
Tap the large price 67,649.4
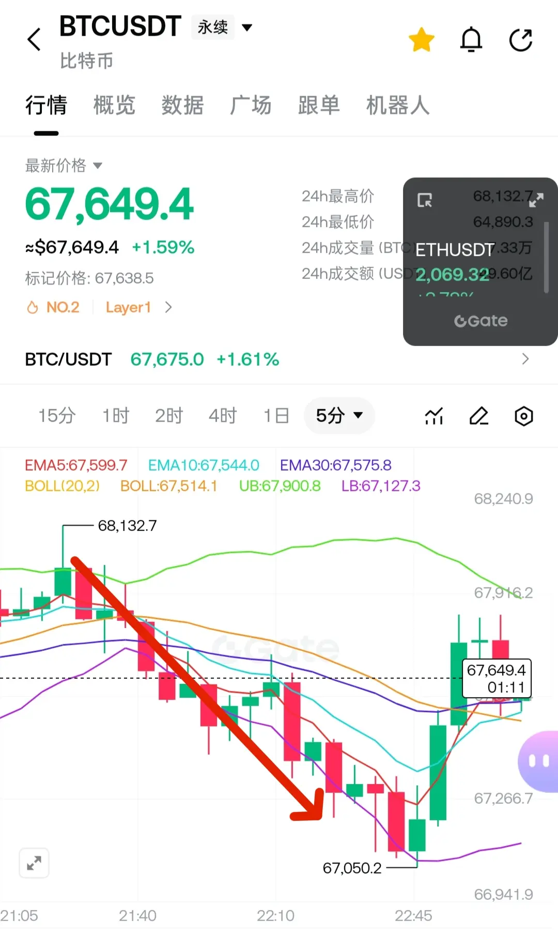(x=110, y=205)
